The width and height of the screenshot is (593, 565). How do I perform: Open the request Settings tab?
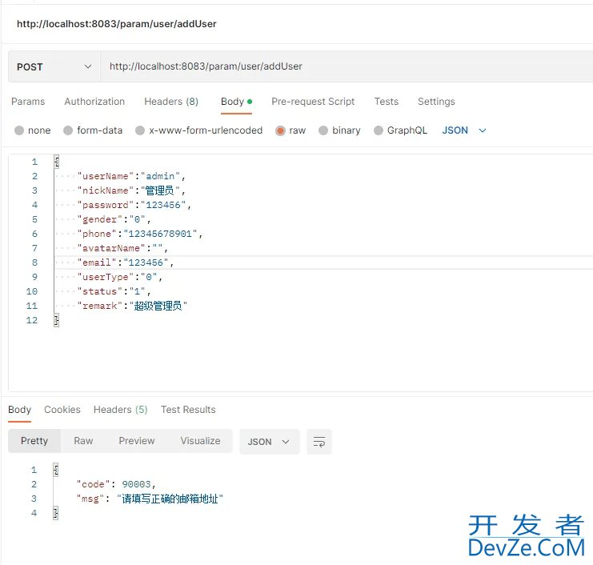tap(436, 102)
